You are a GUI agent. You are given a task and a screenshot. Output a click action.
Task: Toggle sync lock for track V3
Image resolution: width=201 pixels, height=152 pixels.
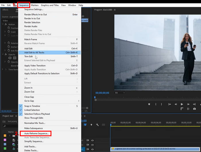click(x=88, y=140)
